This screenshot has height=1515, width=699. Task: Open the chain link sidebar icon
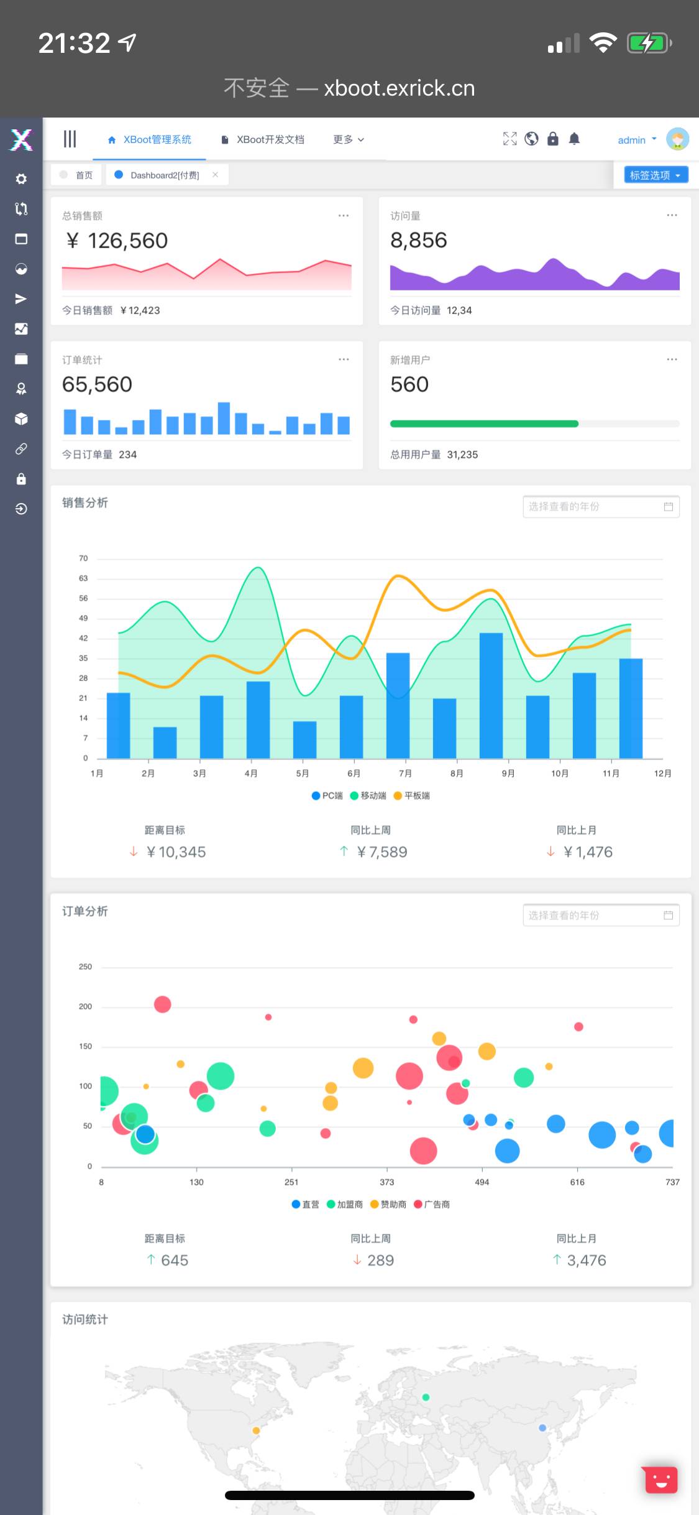point(21,448)
